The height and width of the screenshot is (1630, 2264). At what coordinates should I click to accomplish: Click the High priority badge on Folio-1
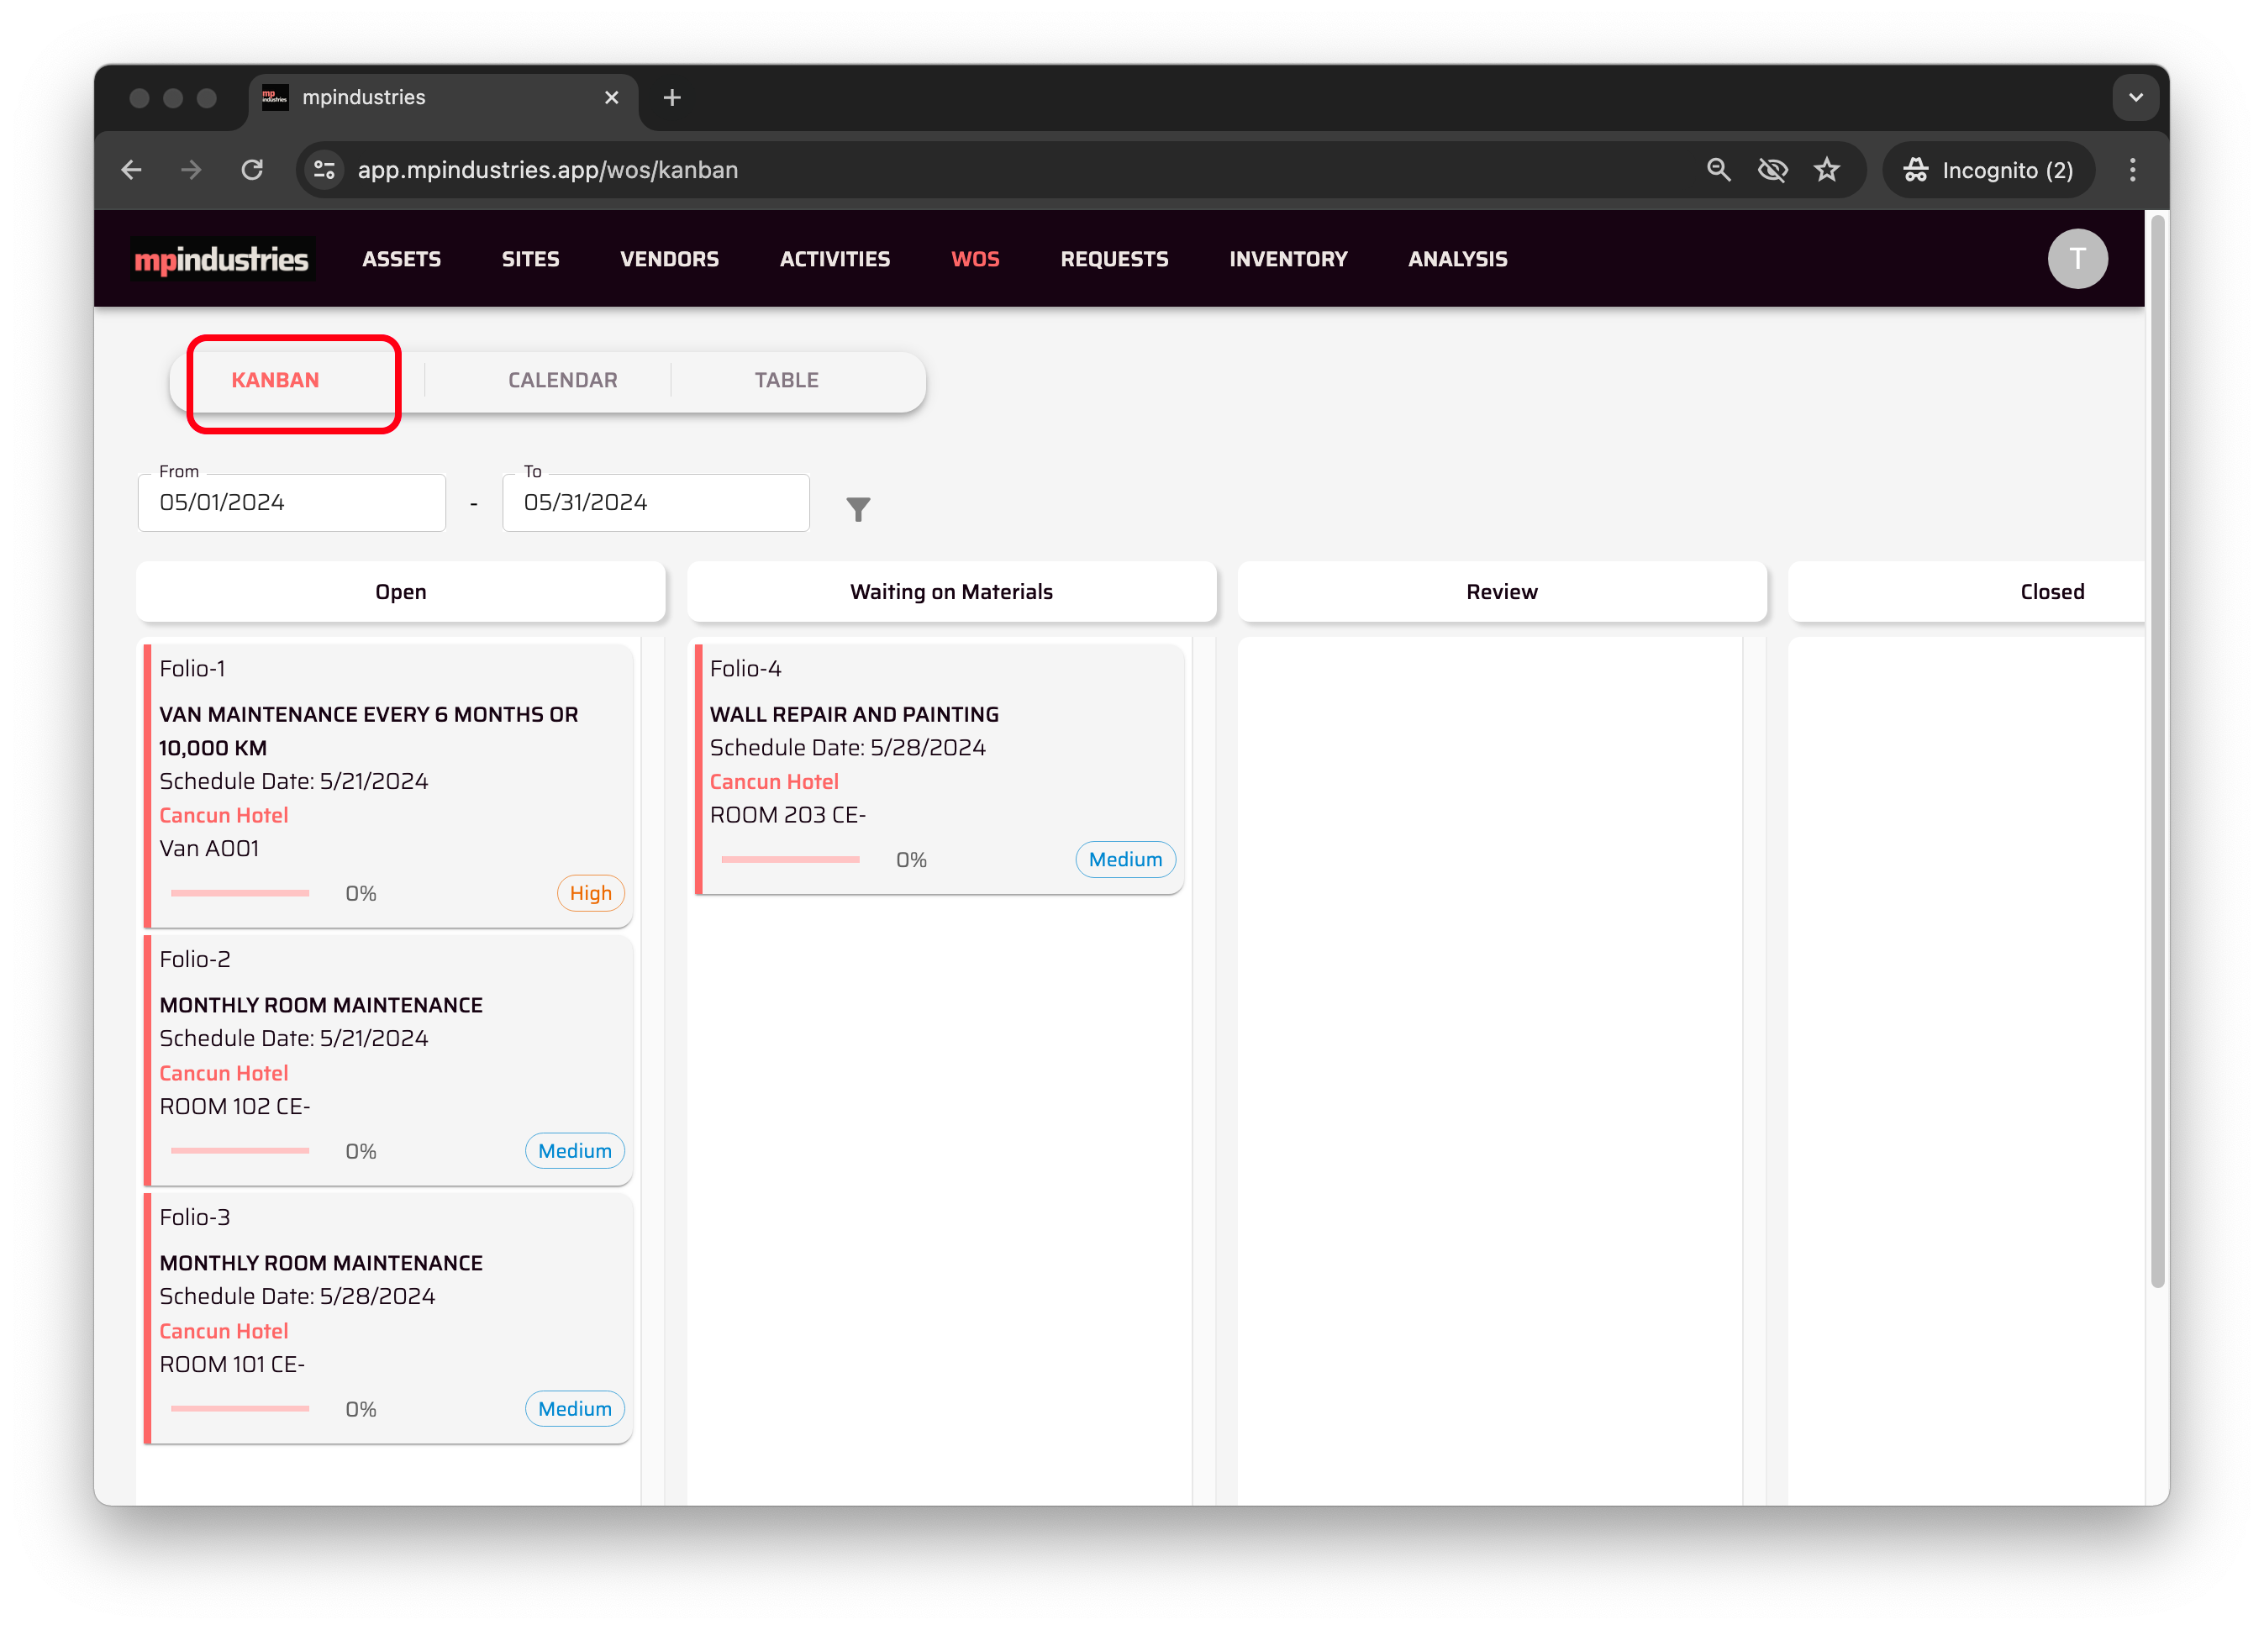coord(590,893)
